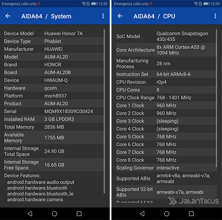Viewport: 222px width, 220px height.
Task: Tap Wi-Fi icon in left status bar
Action: click(x=84, y=4)
